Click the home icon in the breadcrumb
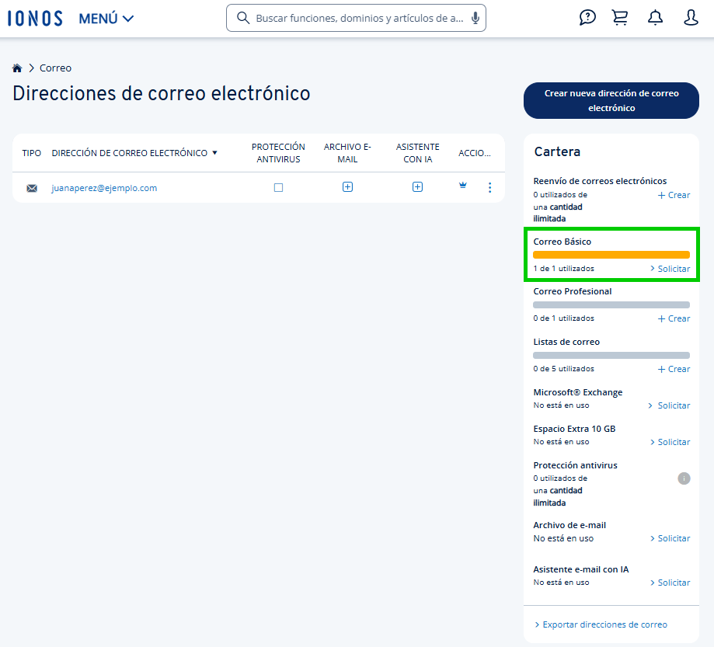Screen dimensions: 714x647 coord(16,68)
